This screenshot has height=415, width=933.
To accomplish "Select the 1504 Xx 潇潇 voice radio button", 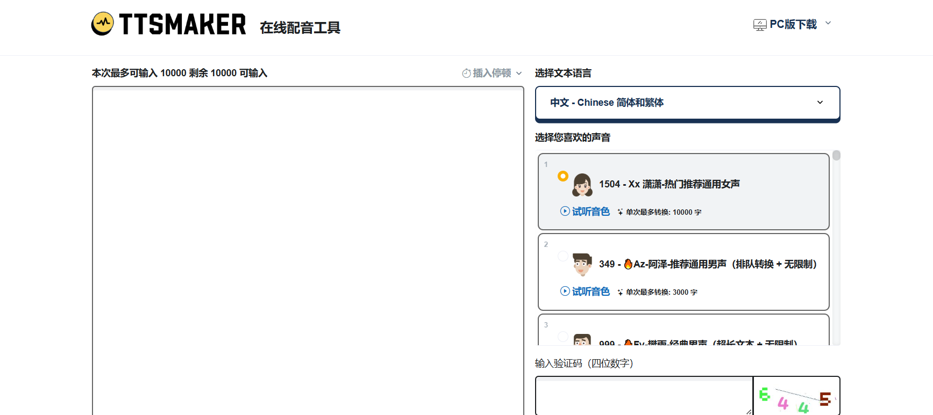I will pyautogui.click(x=563, y=176).
